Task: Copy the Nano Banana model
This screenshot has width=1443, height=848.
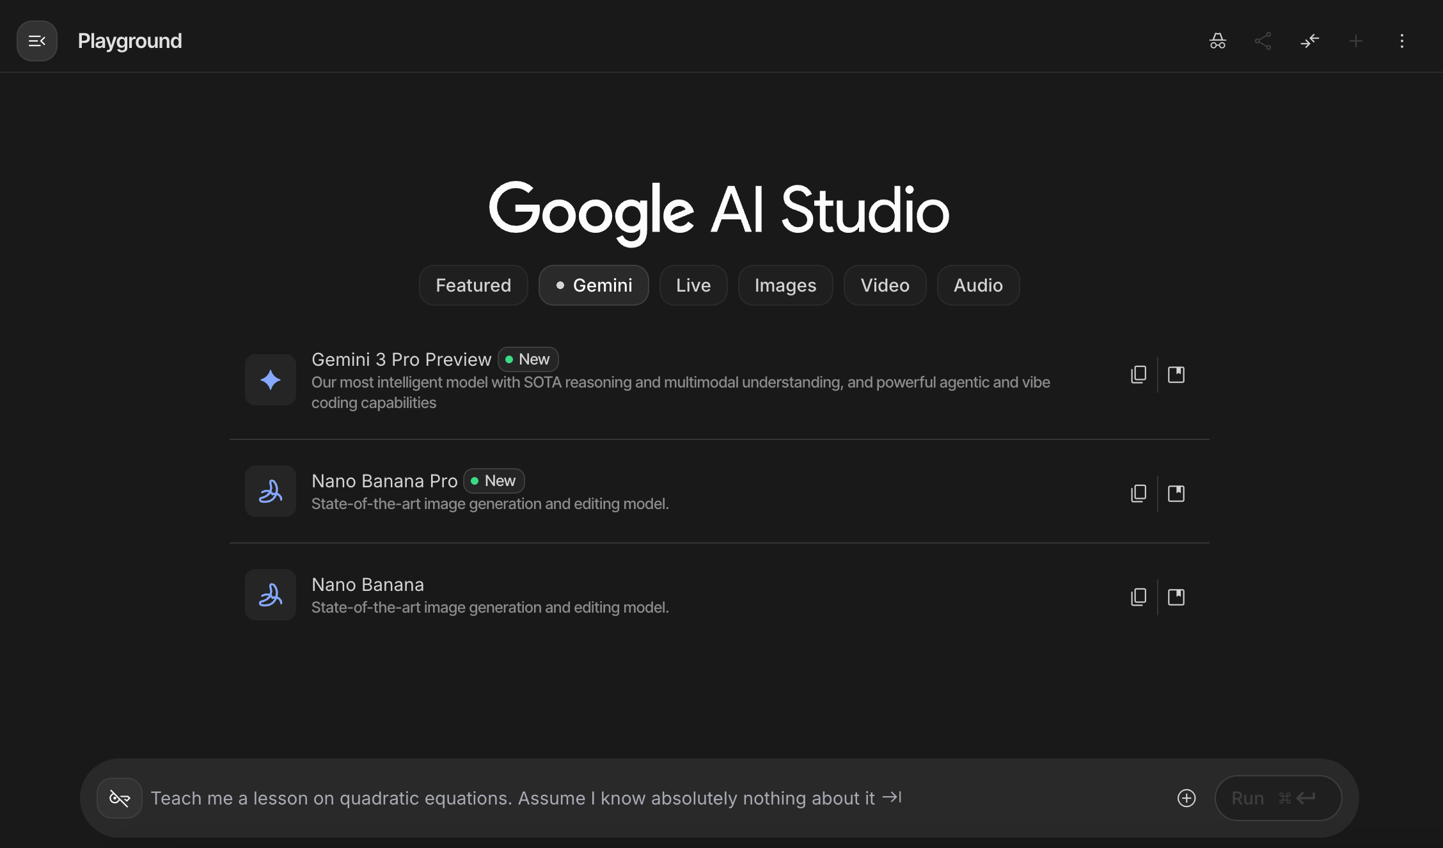Action: coord(1139,597)
